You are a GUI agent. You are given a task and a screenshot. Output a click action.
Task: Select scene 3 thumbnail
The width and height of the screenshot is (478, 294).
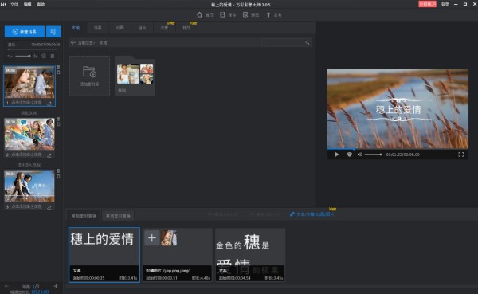point(29,186)
